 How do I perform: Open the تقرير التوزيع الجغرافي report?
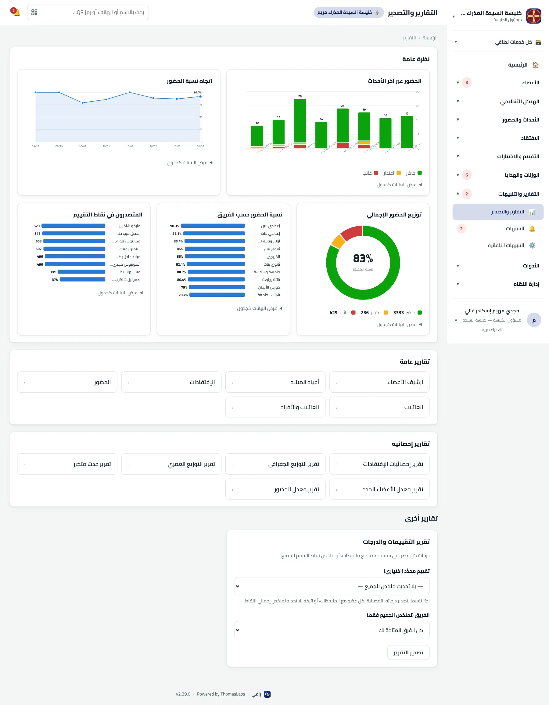click(x=275, y=464)
